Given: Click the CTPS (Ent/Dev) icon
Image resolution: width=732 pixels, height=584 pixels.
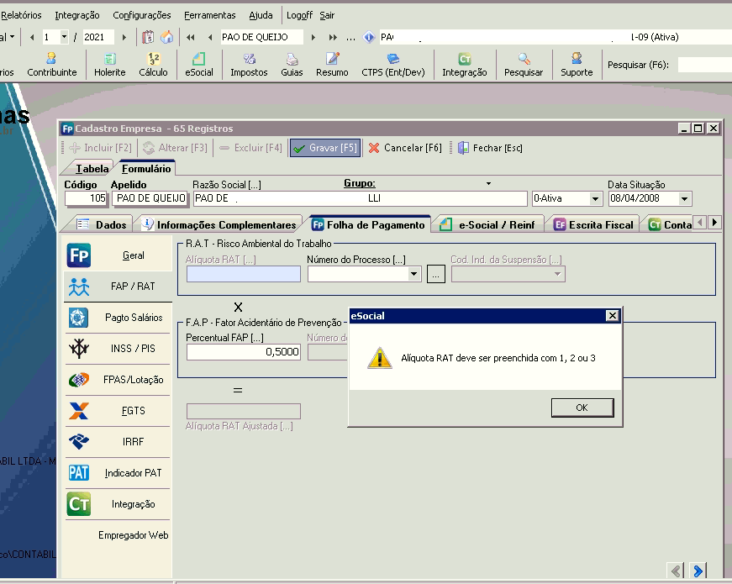Looking at the screenshot, I should click(x=392, y=65).
